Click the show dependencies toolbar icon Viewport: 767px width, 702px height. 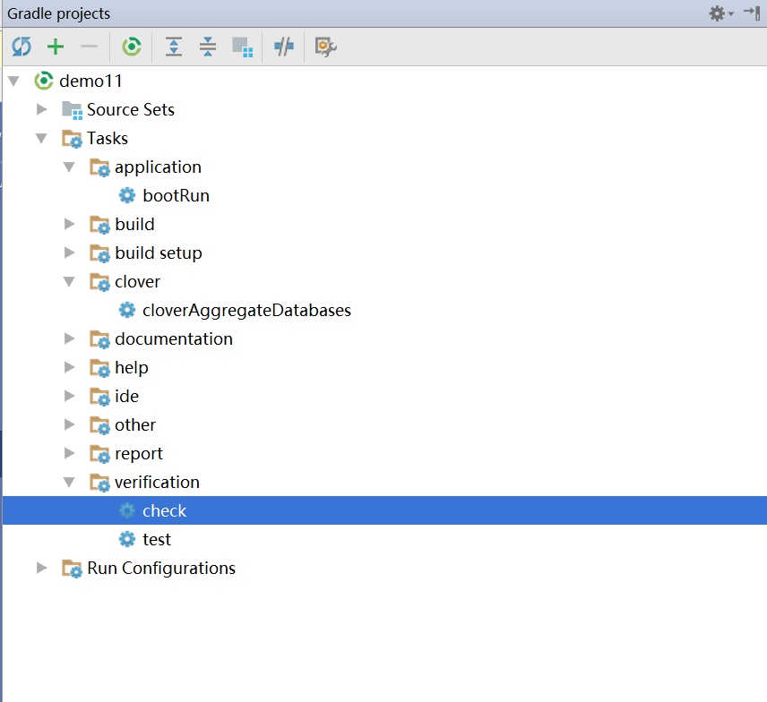tap(243, 47)
